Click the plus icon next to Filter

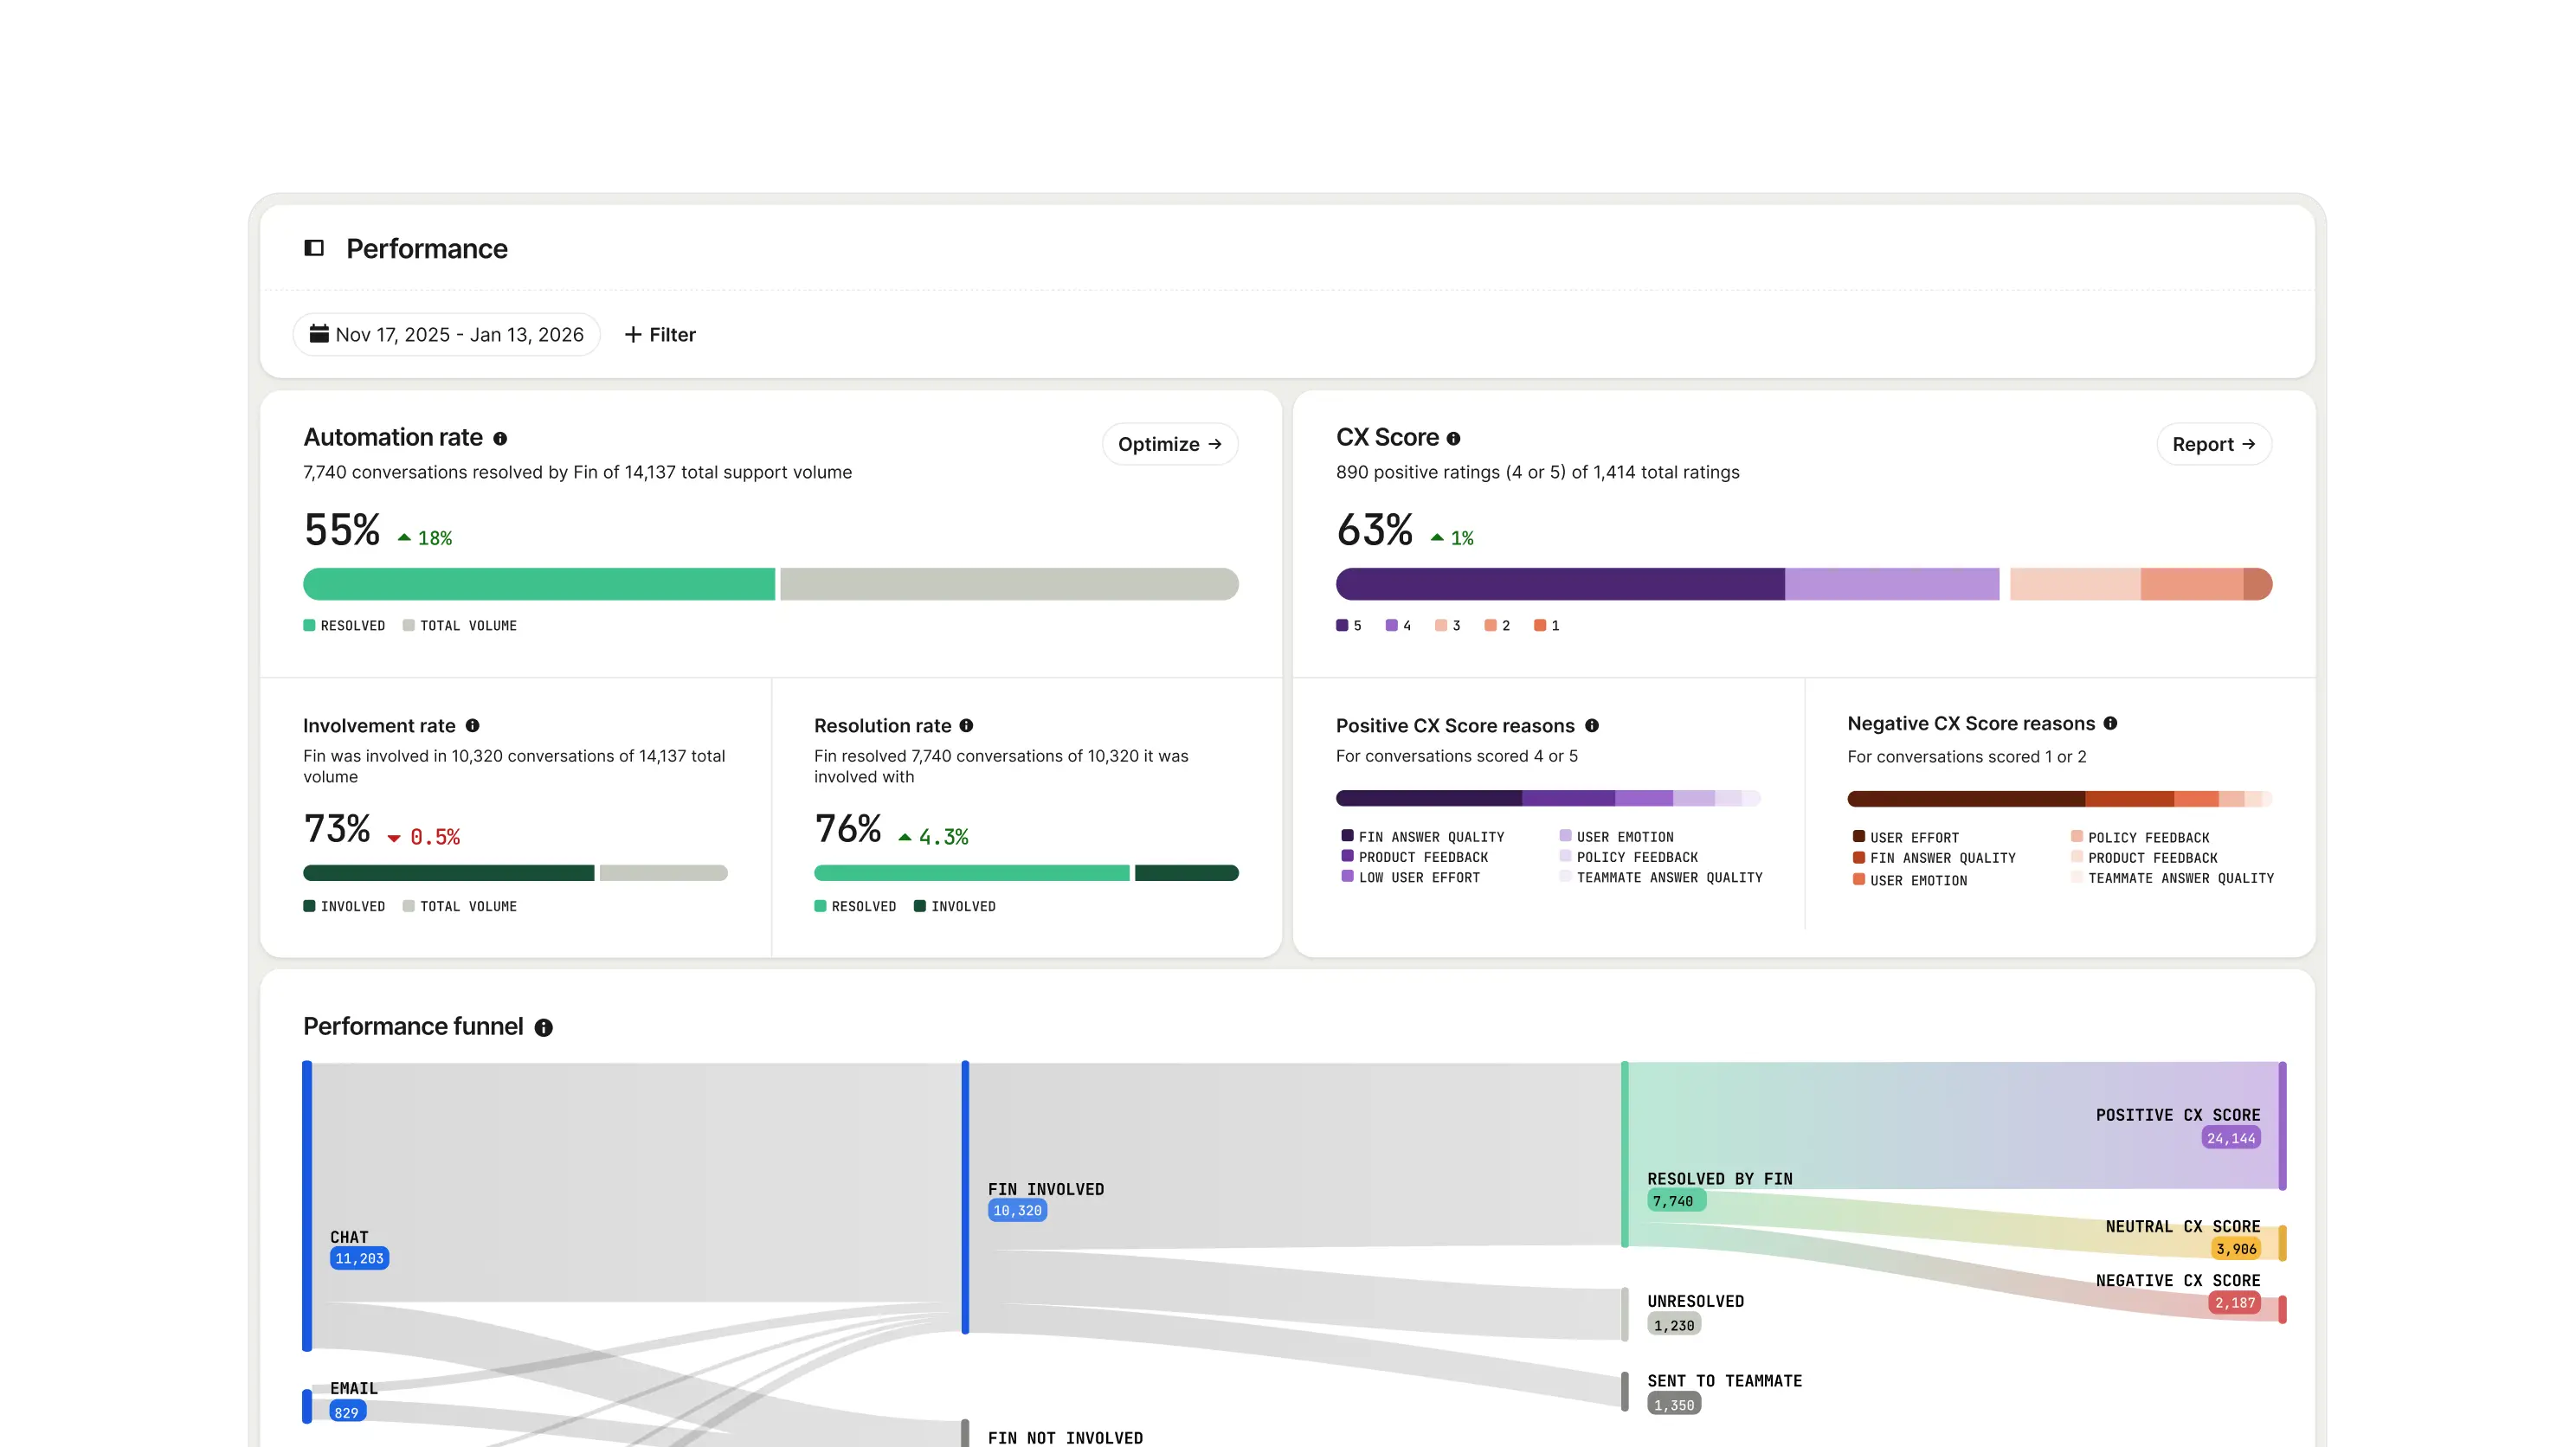pyautogui.click(x=633, y=334)
